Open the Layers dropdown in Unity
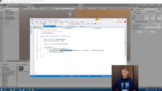 [x=150, y=5]
